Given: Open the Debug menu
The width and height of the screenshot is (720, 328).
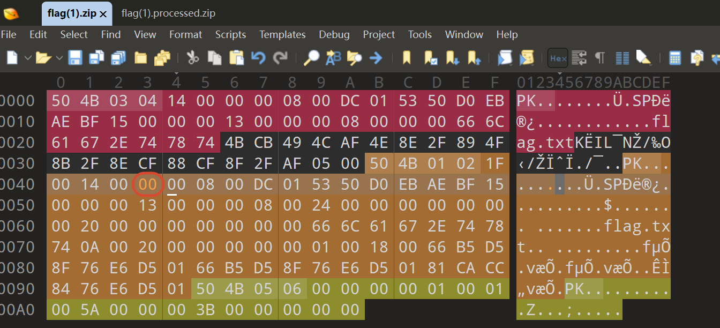Looking at the screenshot, I should pos(334,34).
